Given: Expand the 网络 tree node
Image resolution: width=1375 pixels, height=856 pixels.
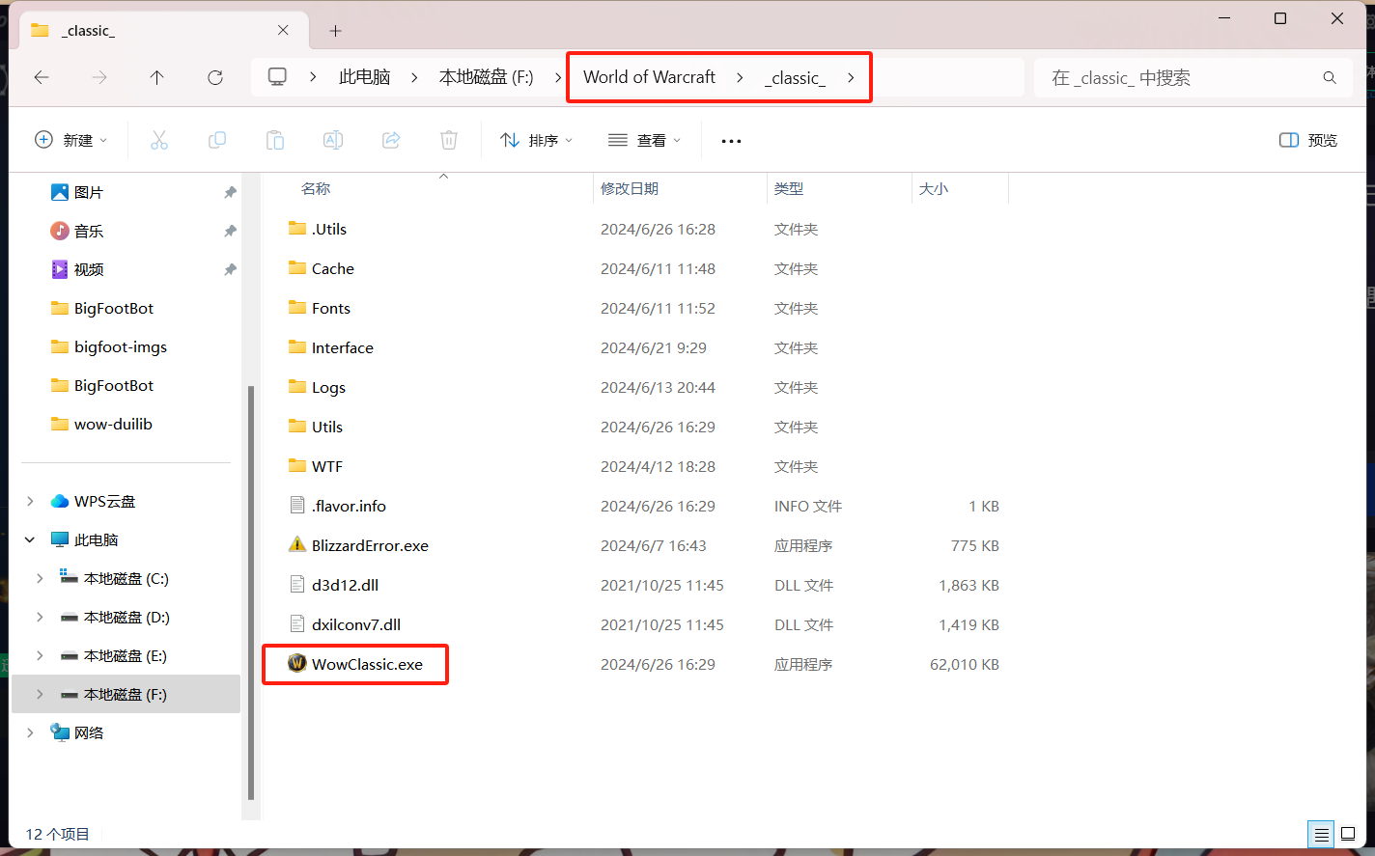Looking at the screenshot, I should (30, 732).
